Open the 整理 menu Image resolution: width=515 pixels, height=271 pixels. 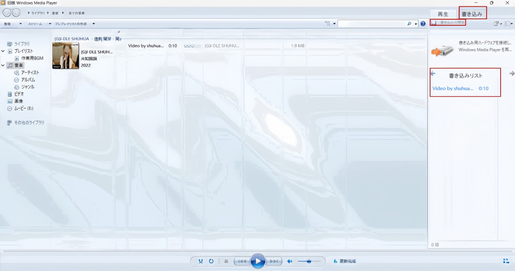pos(13,24)
